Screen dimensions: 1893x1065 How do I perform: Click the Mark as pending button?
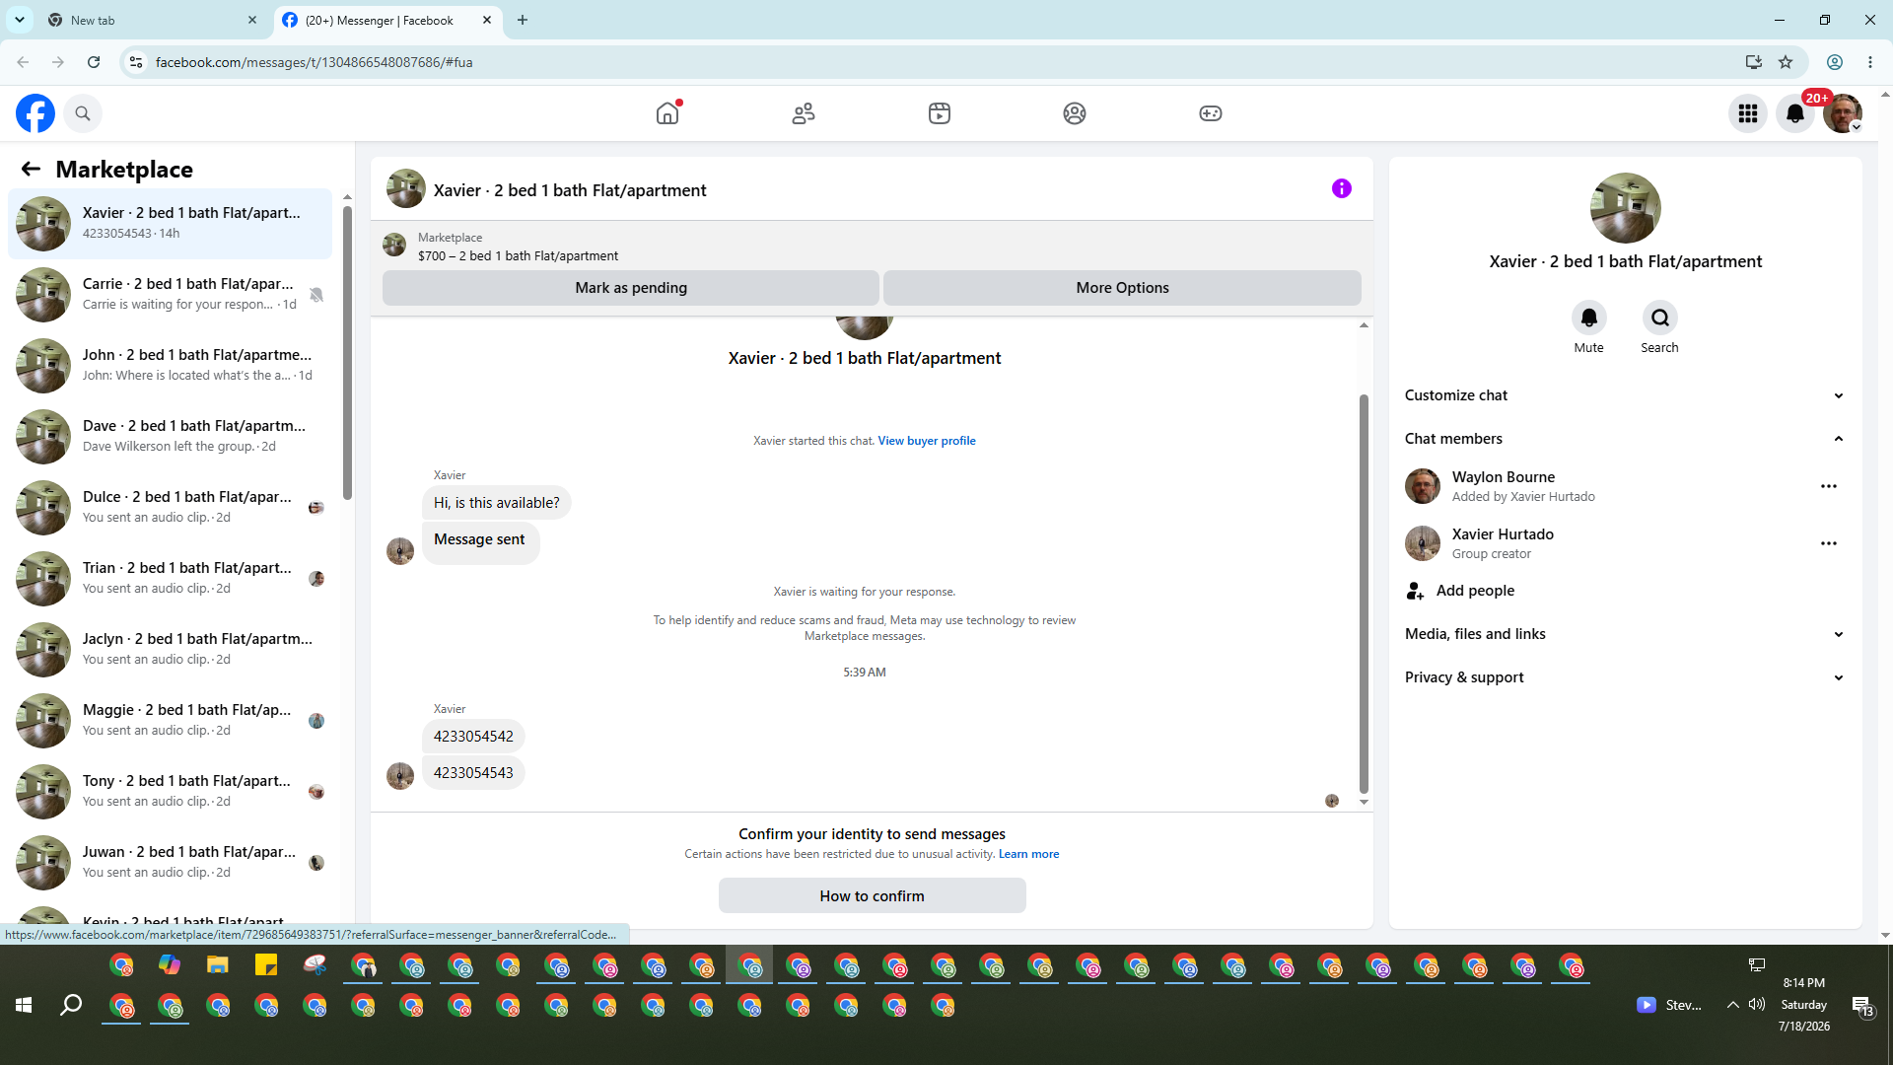click(631, 288)
